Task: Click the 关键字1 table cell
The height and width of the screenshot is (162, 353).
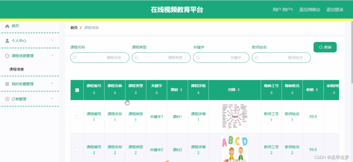Action: (x=156, y=117)
